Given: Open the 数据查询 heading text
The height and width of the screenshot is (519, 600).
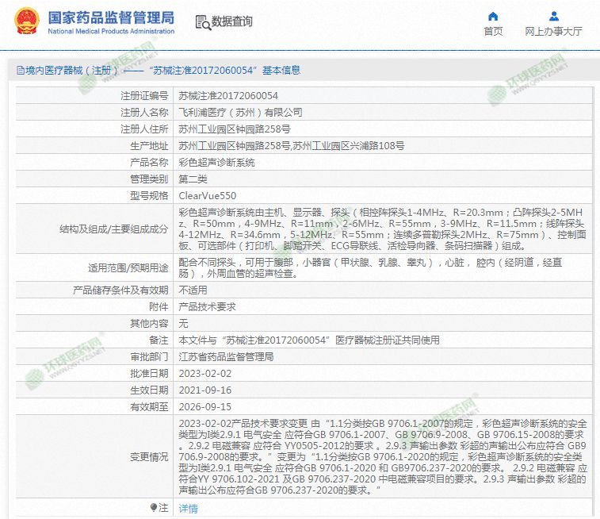Looking at the screenshot, I should 232,21.
